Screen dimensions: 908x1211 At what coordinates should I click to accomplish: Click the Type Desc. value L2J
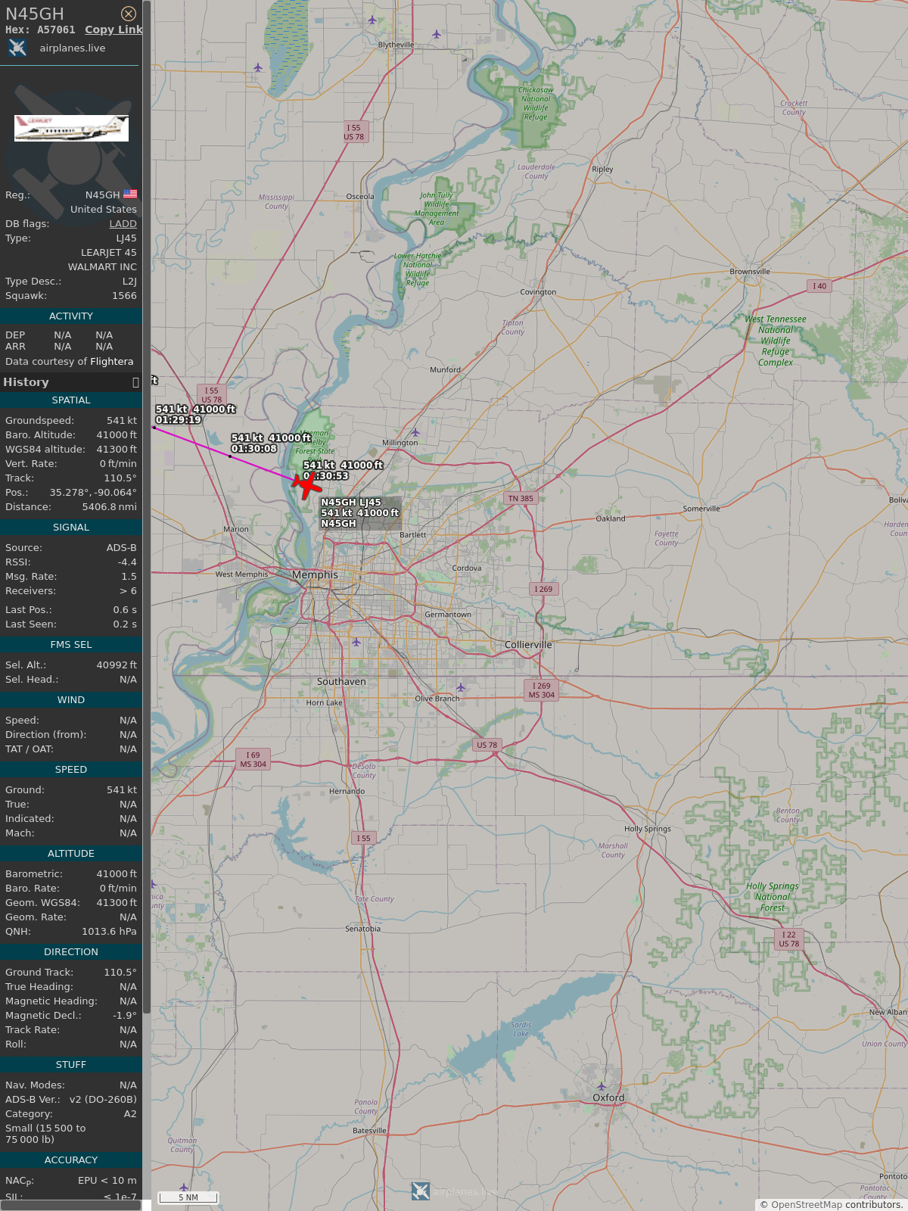coord(129,282)
